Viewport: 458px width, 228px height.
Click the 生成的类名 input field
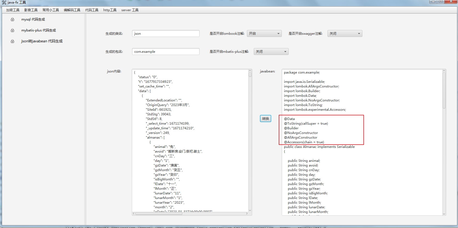pos(166,34)
